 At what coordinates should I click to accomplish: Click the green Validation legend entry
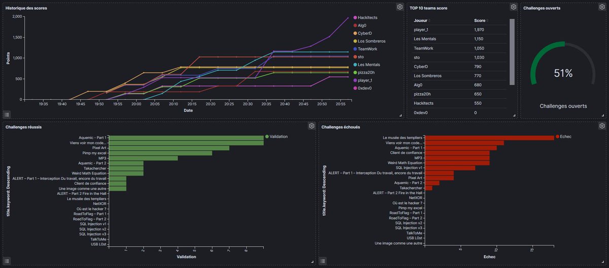pyautogui.click(x=277, y=137)
